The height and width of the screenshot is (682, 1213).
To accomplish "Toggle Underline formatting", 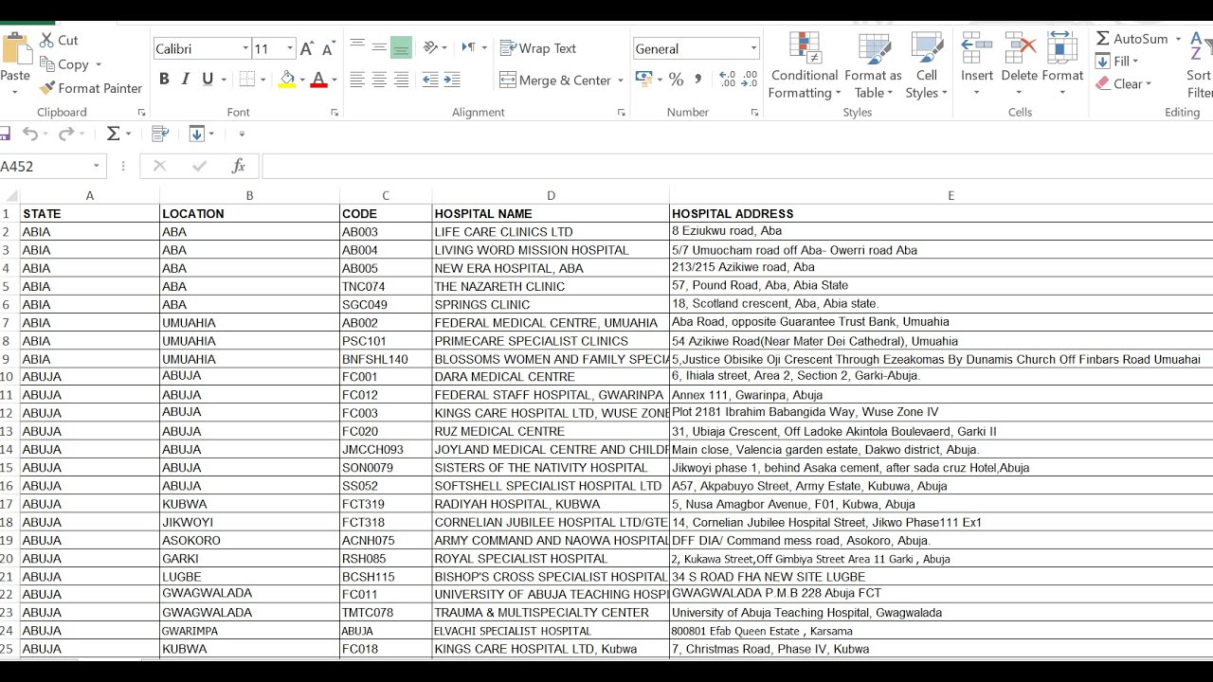I will click(208, 80).
